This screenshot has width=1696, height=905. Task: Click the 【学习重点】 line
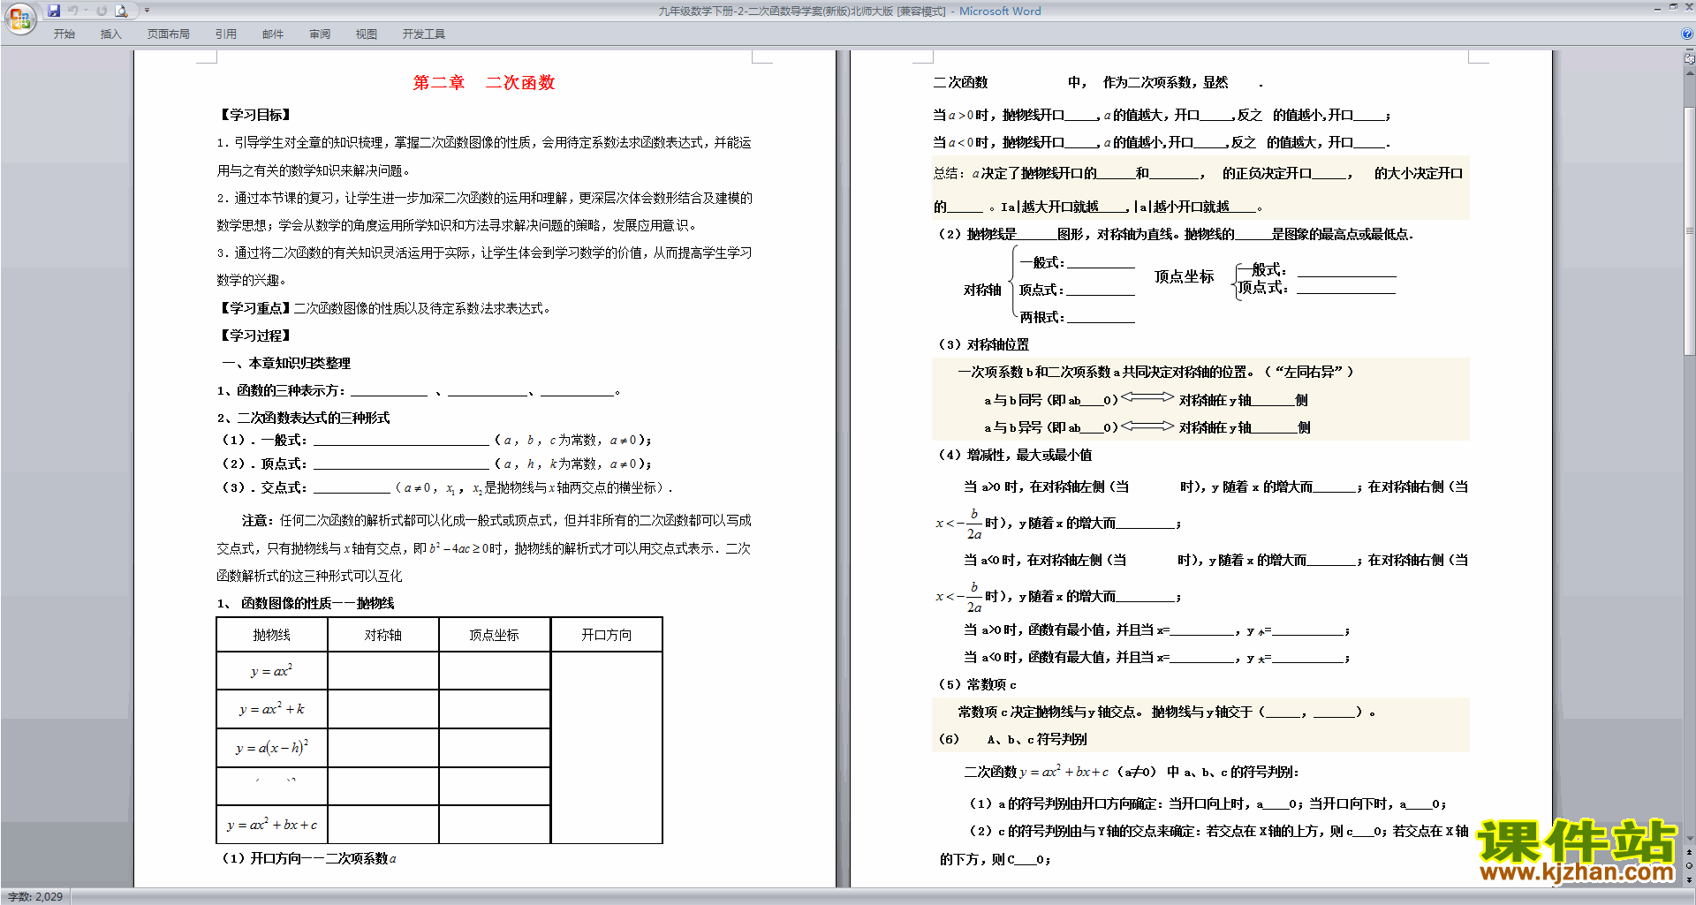coord(384,308)
